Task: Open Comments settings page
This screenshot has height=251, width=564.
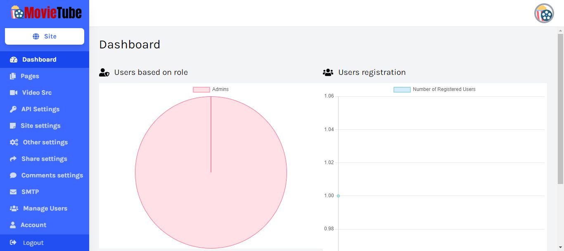Action: click(x=52, y=175)
